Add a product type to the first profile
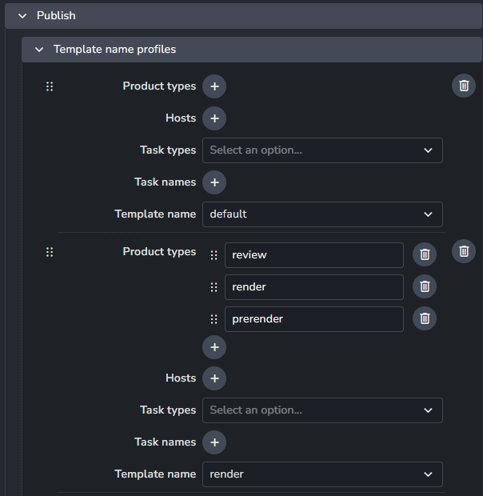483x496 pixels. tap(214, 86)
